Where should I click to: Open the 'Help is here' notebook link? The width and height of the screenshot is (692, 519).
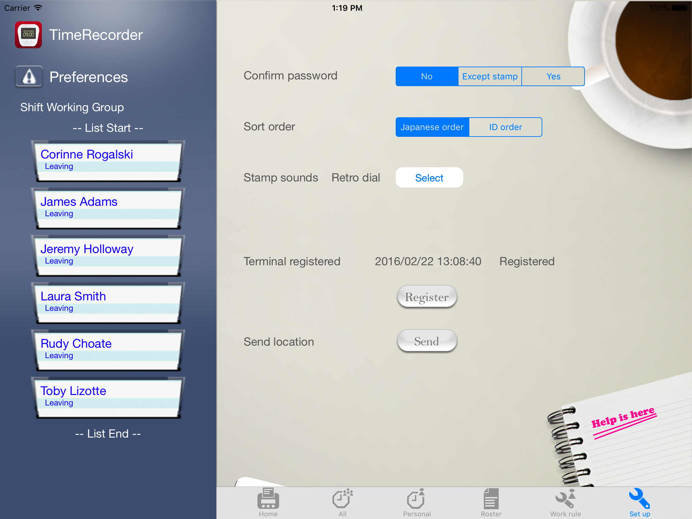tap(623, 419)
